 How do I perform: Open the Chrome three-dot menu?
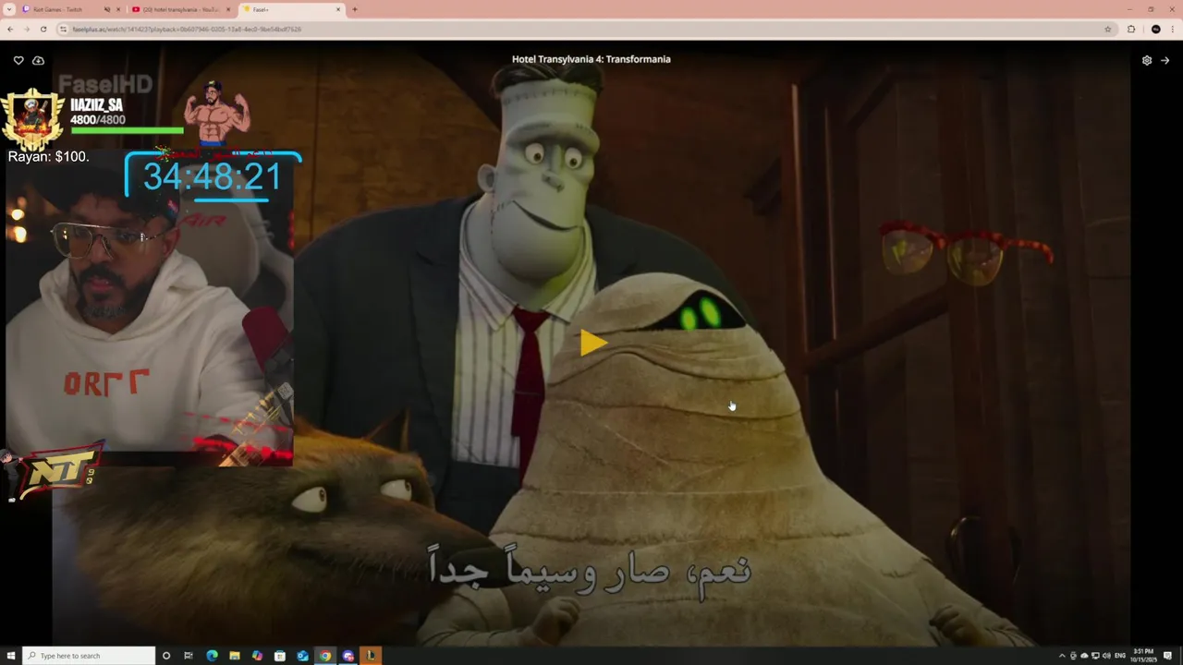(1173, 29)
